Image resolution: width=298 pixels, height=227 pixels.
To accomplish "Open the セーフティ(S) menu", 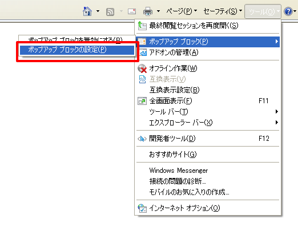I will pyautogui.click(x=223, y=11).
